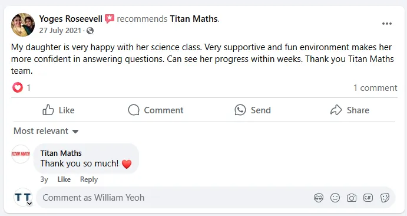The image size is (407, 216).
Task: Reply to Titan Maths comment
Action: tap(89, 179)
